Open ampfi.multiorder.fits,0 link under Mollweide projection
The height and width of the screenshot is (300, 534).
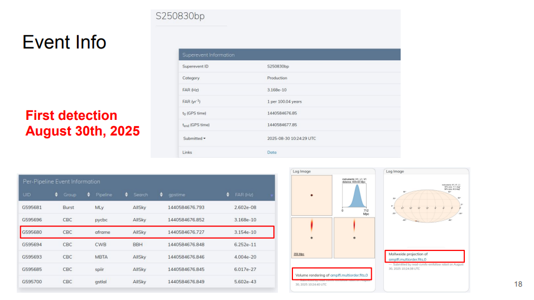pyautogui.click(x=407, y=259)
